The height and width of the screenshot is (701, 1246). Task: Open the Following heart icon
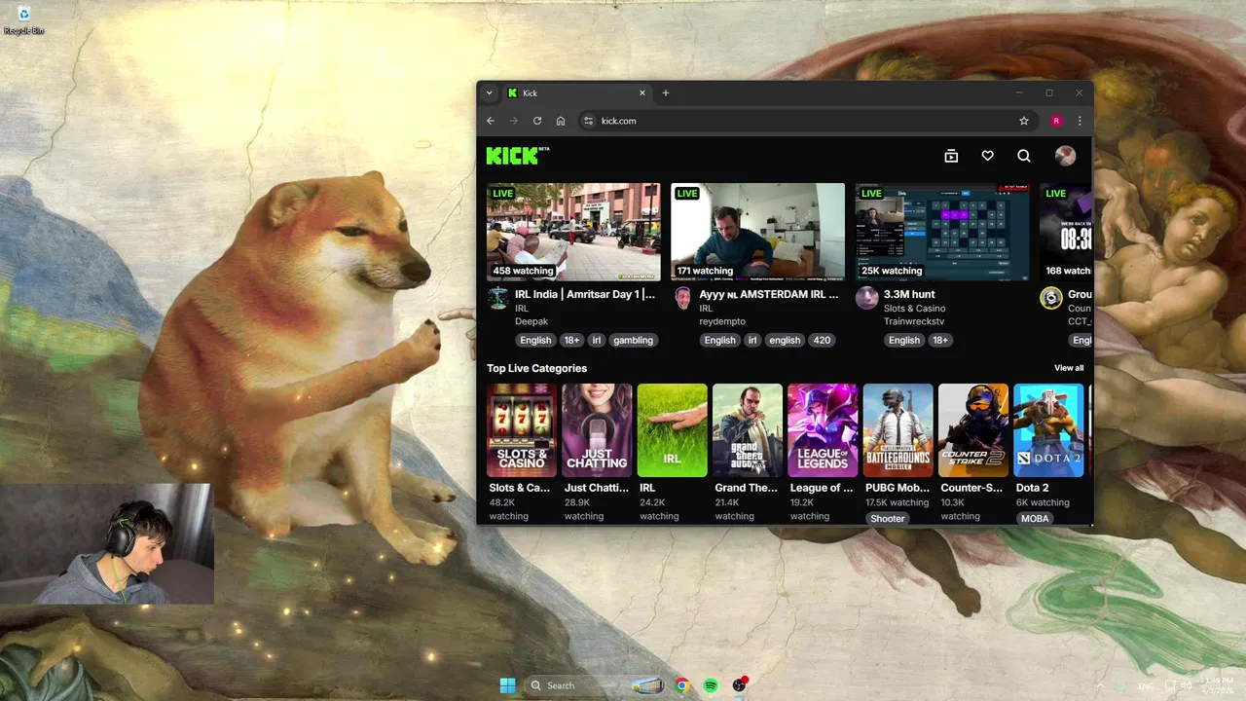point(988,156)
